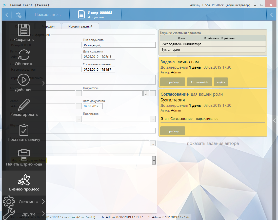Click the Отозвать>> button

pos(199,82)
